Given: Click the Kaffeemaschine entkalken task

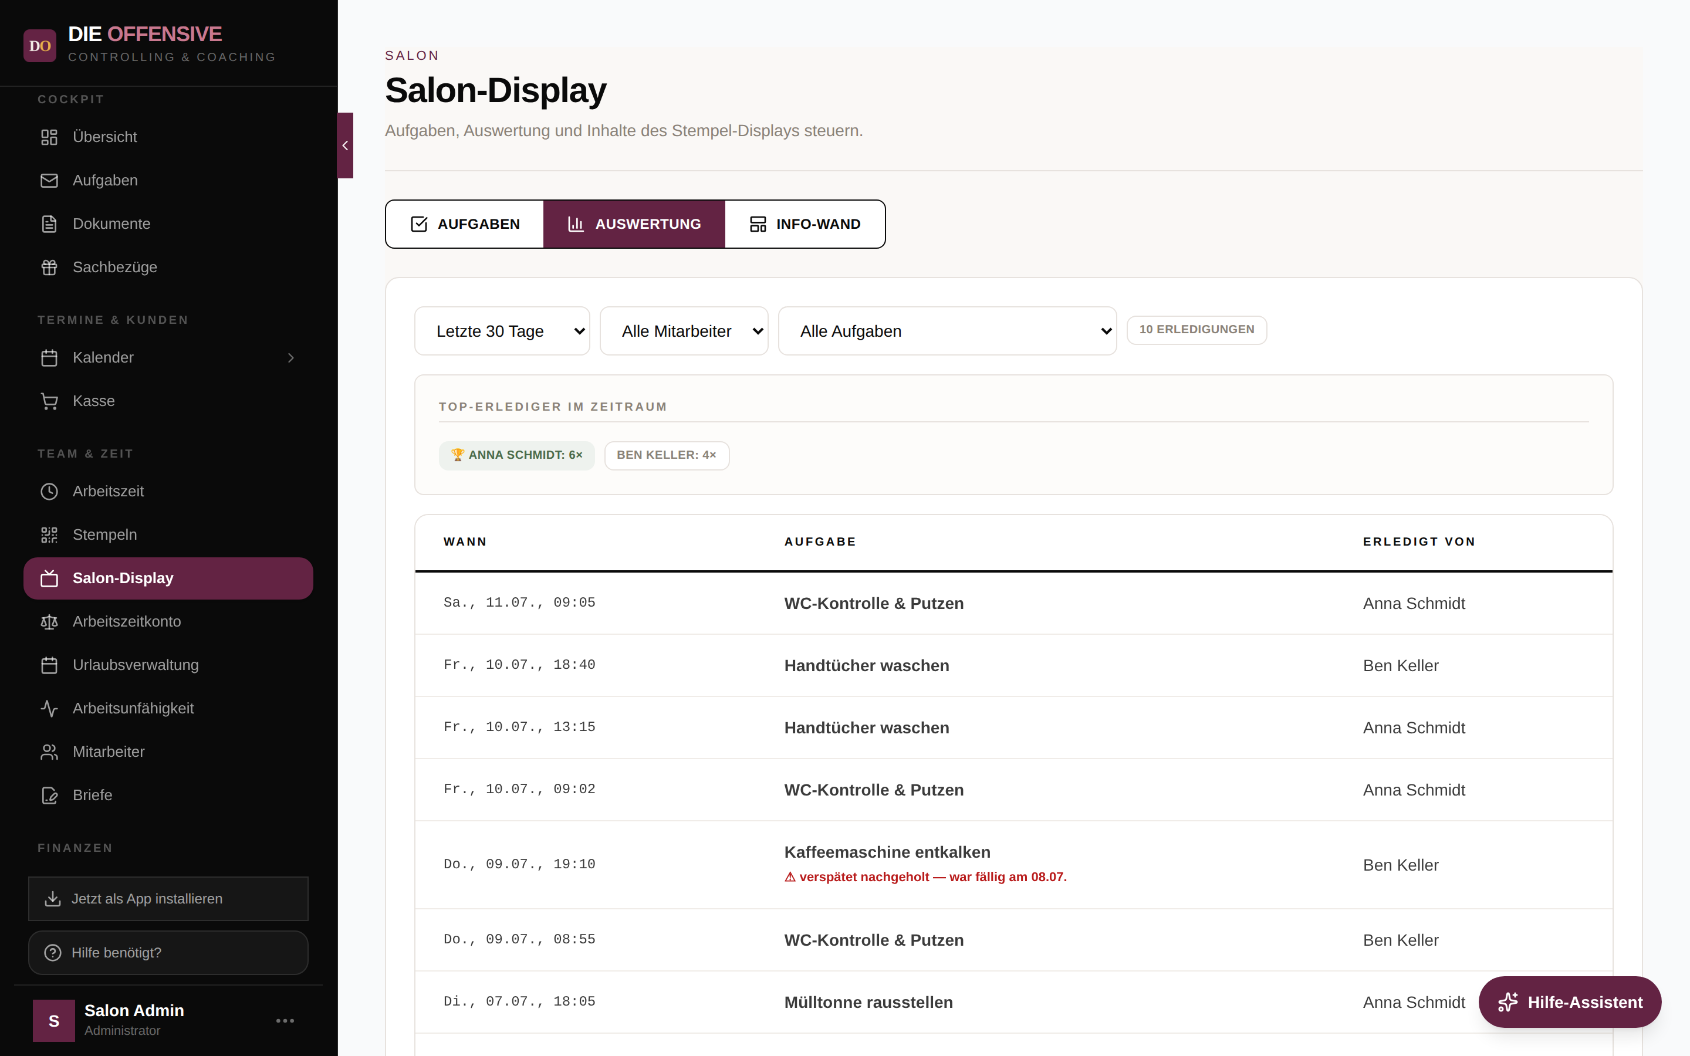Looking at the screenshot, I should 887,852.
